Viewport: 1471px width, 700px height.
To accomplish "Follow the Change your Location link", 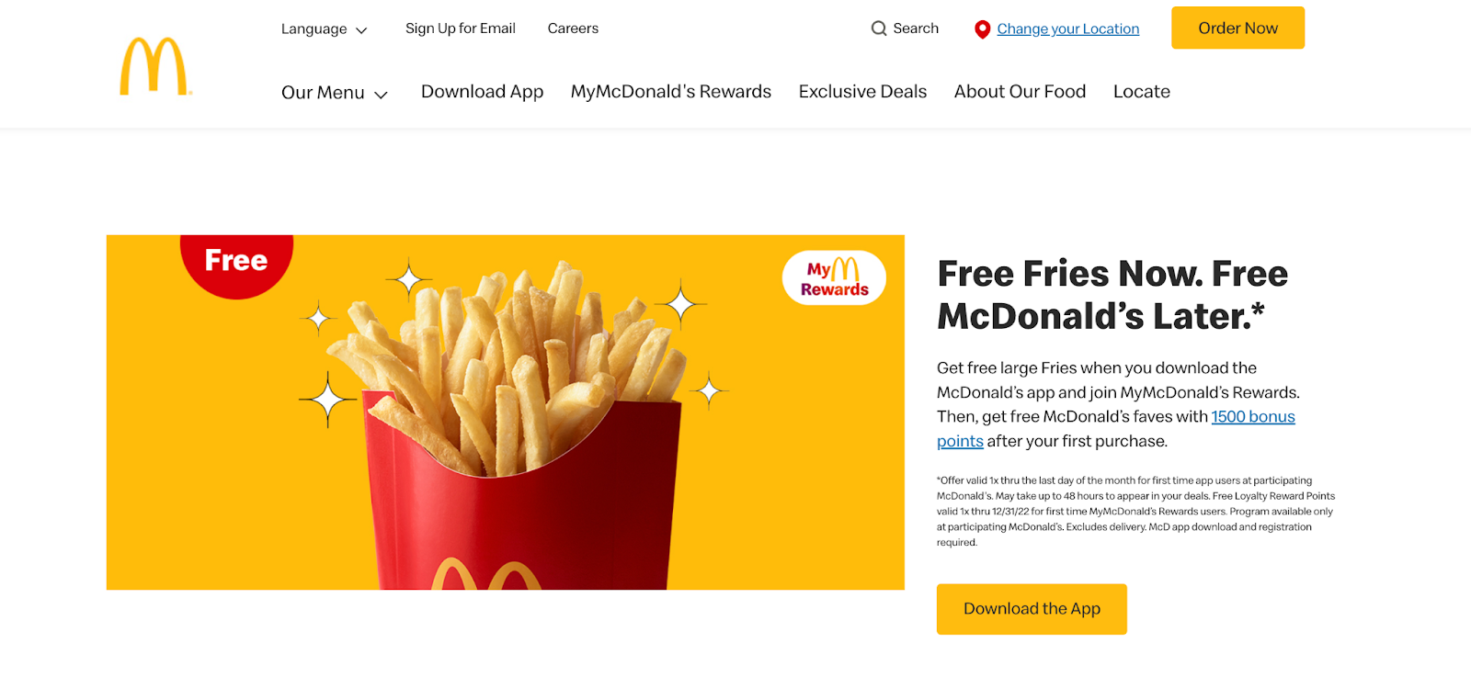I will coord(1068,29).
